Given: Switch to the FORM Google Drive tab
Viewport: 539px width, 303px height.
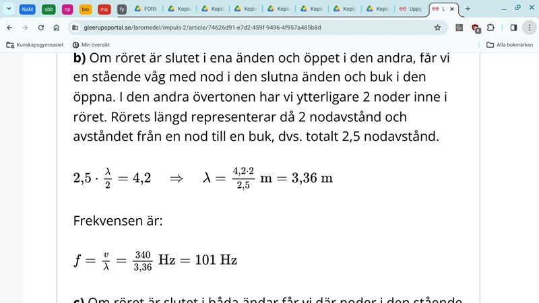Looking at the screenshot, I should click(146, 9).
